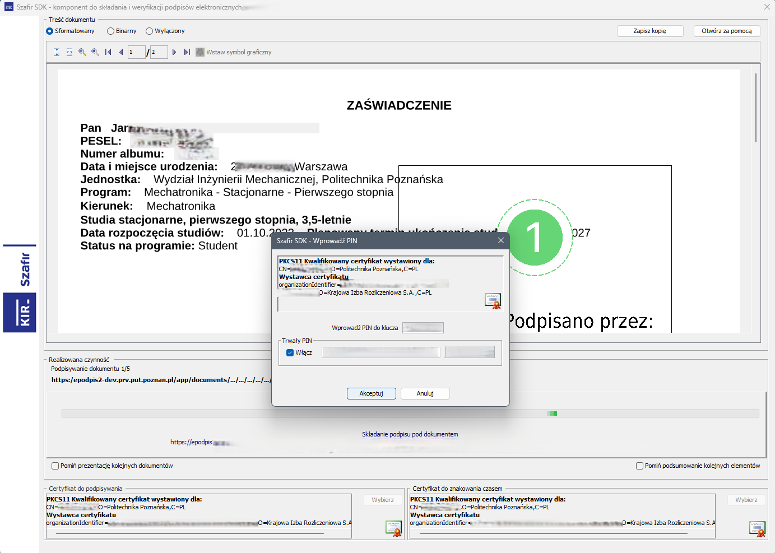Viewport: 775px width, 553px height.
Task: Go to next page of document
Action: click(174, 52)
